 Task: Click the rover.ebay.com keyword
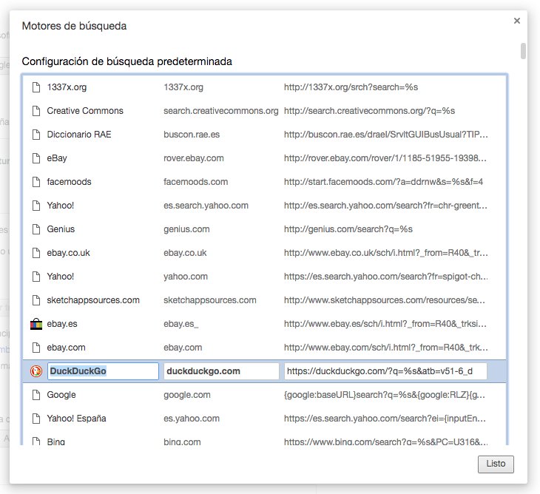tap(194, 158)
